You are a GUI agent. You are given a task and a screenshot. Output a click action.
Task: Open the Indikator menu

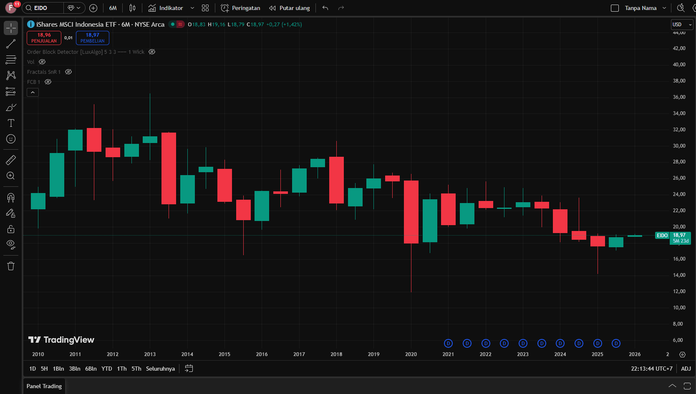point(166,8)
